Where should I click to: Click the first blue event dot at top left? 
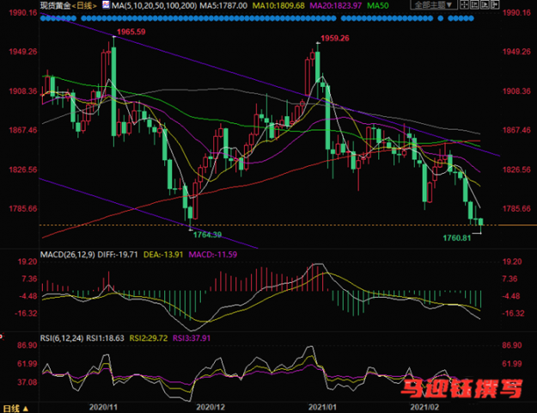click(43, 19)
